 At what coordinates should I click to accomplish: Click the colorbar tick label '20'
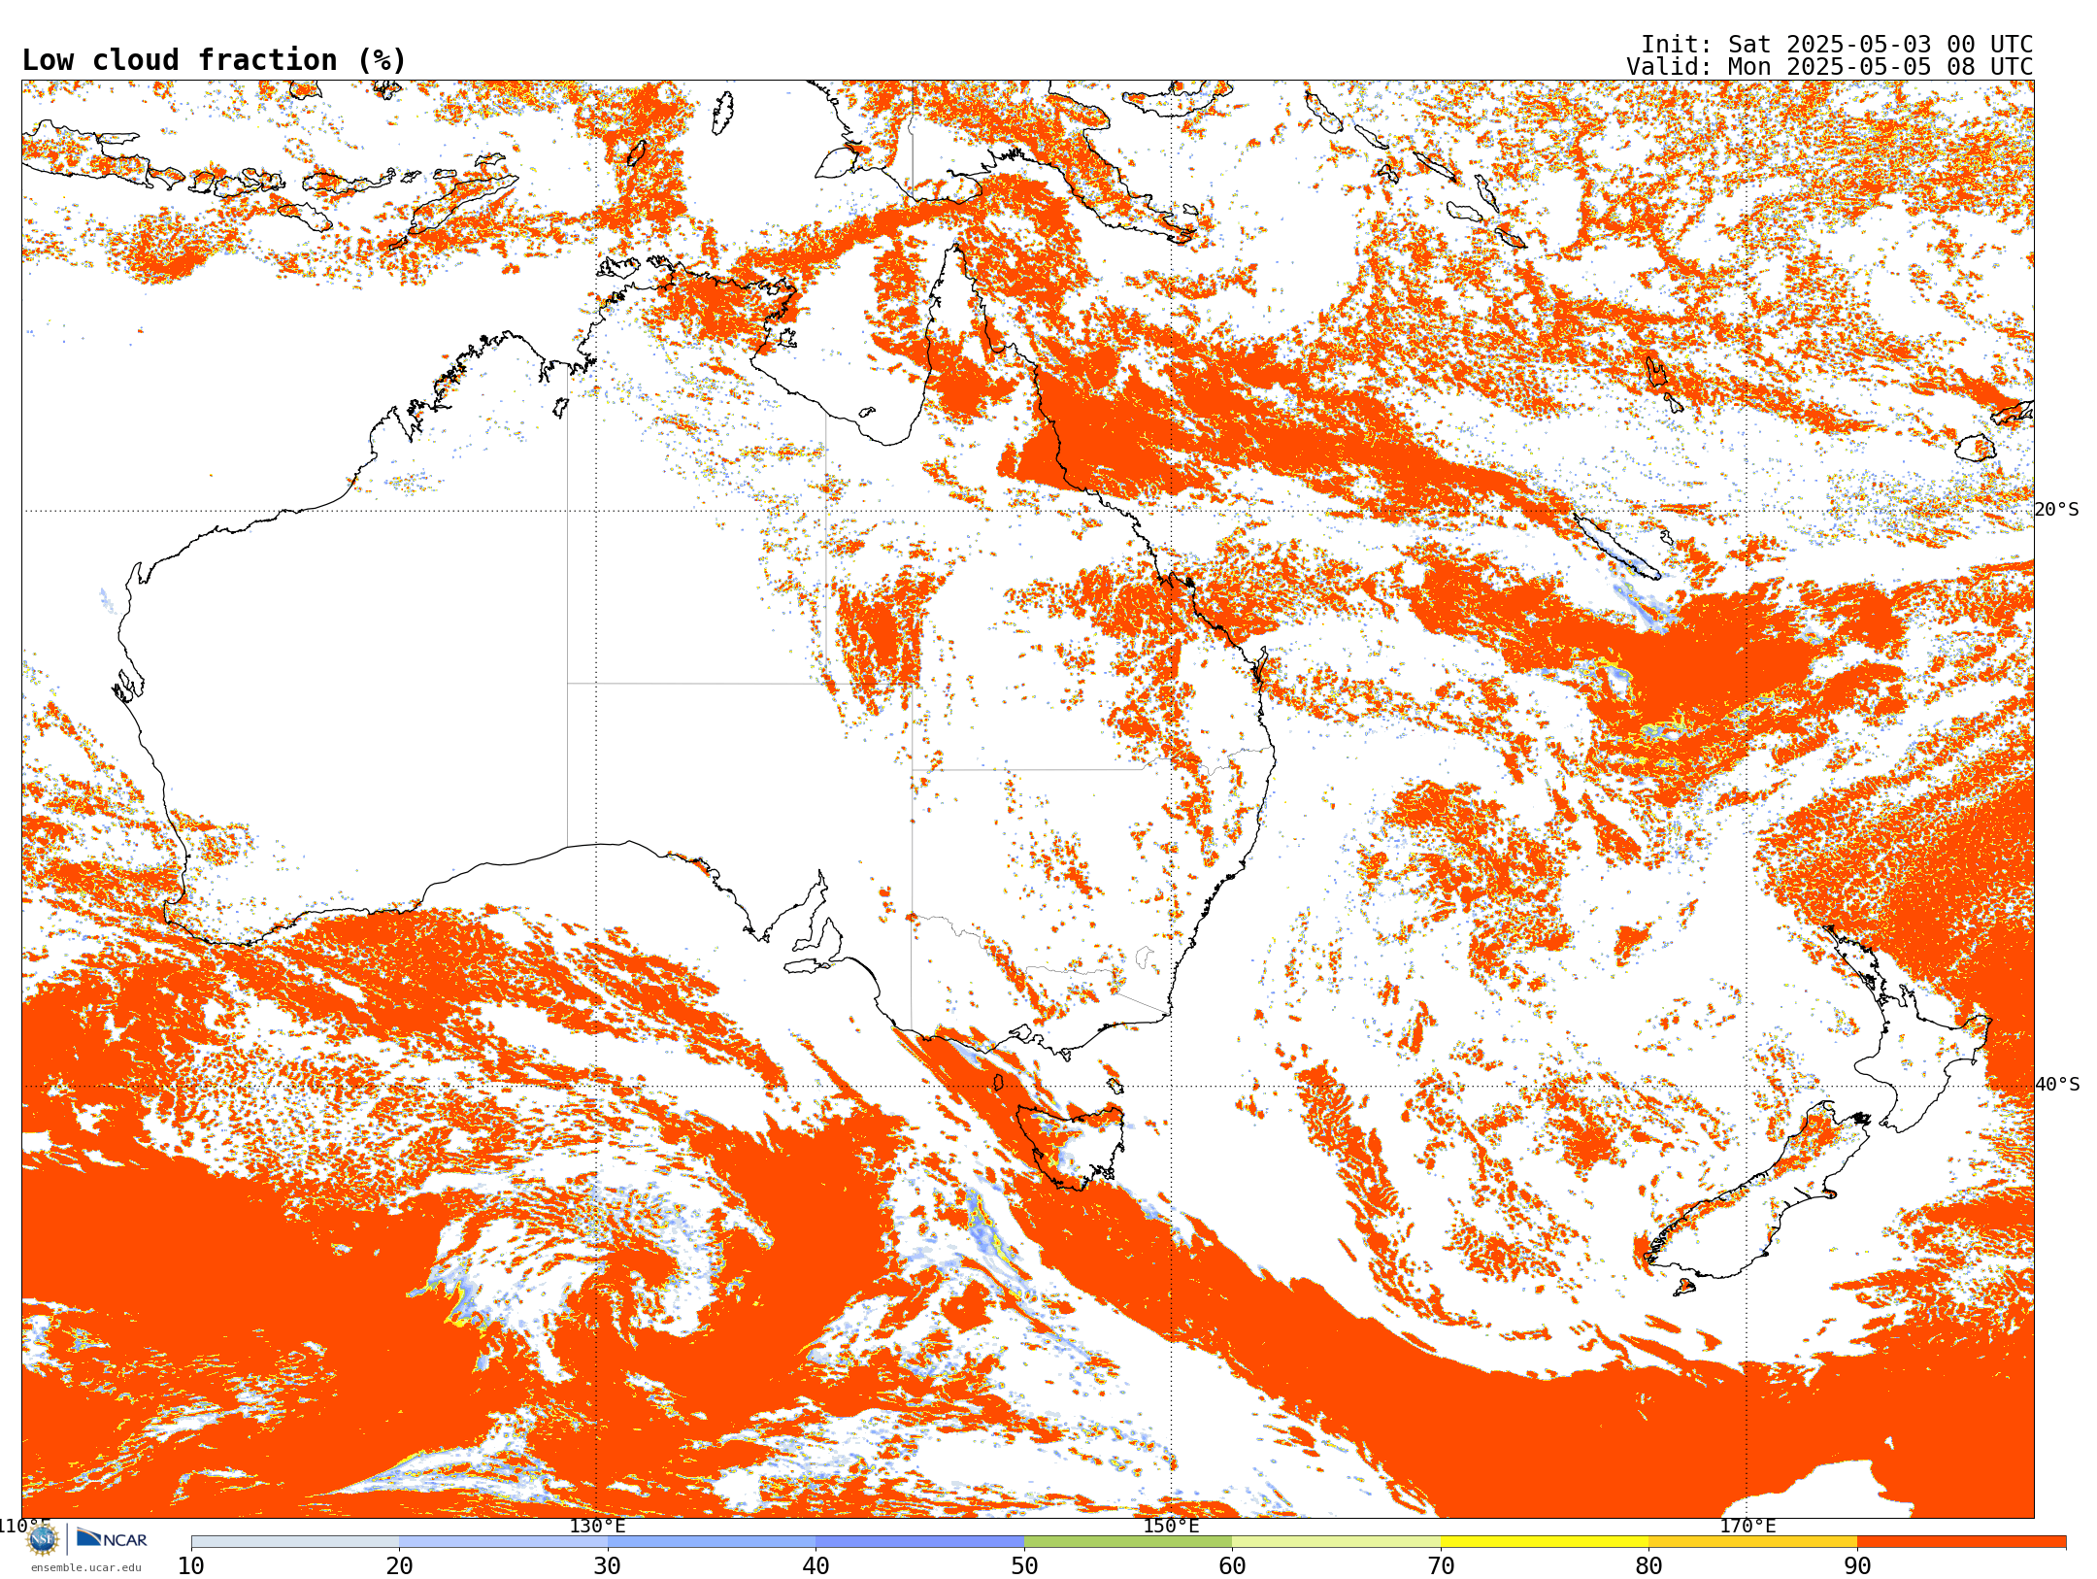(x=400, y=1566)
